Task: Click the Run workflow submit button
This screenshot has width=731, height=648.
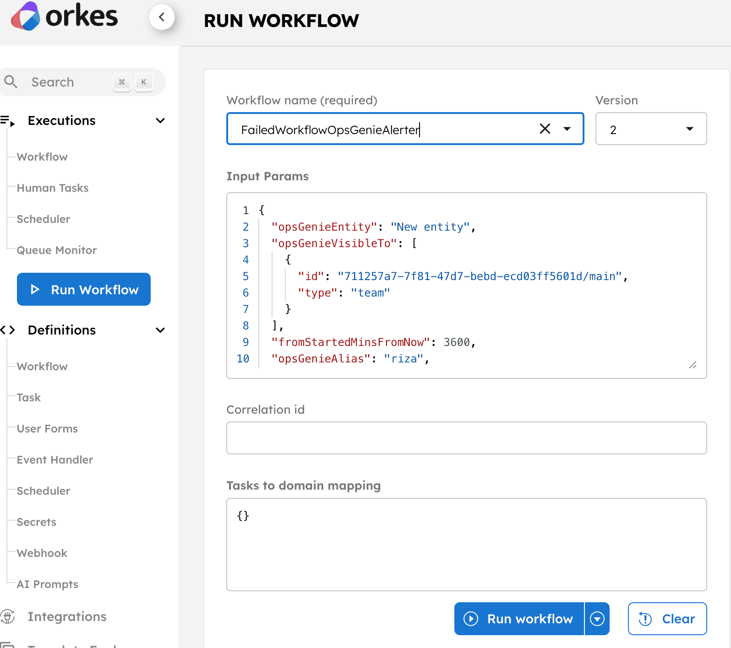Action: (x=519, y=619)
